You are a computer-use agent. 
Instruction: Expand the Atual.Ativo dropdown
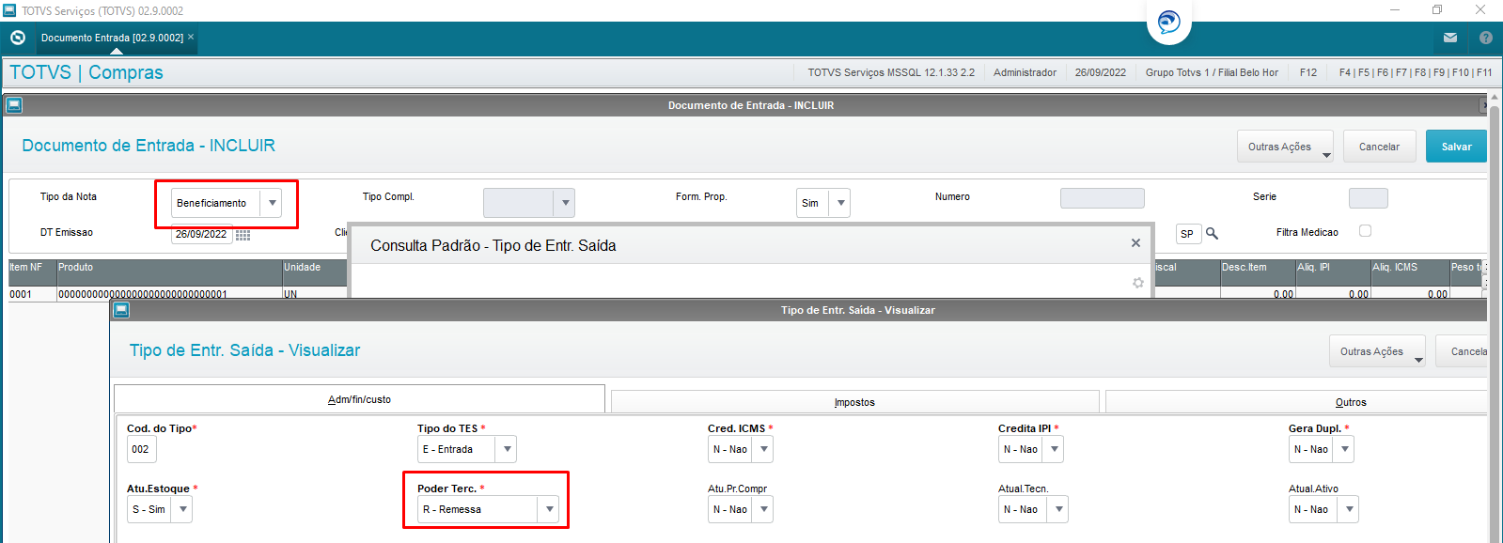1349,509
